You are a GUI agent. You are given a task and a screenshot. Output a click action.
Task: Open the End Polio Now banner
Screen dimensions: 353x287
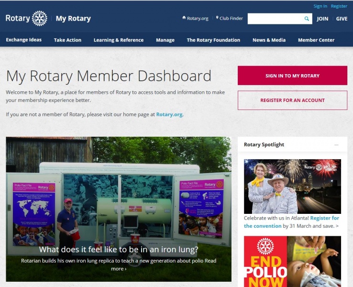click(x=292, y=262)
